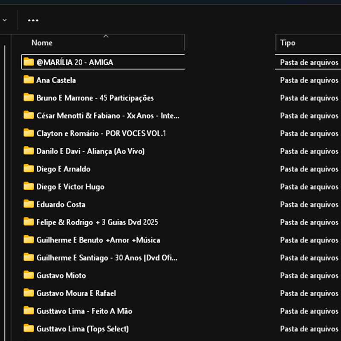Click the folder icon for Felipe & Rodrigo
Viewport: 341px width, 341px height.
[x=29, y=222]
